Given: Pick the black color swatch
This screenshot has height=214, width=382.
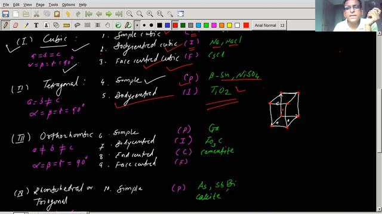Looking at the screenshot, I should click(x=159, y=25).
